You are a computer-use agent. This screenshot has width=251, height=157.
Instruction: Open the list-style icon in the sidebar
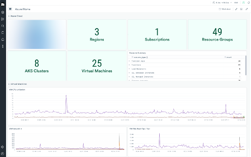coord(3,19)
